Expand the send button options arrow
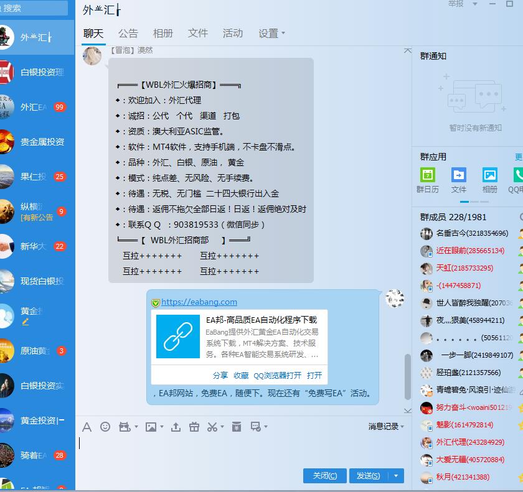This screenshot has height=492, width=523. 396,476
